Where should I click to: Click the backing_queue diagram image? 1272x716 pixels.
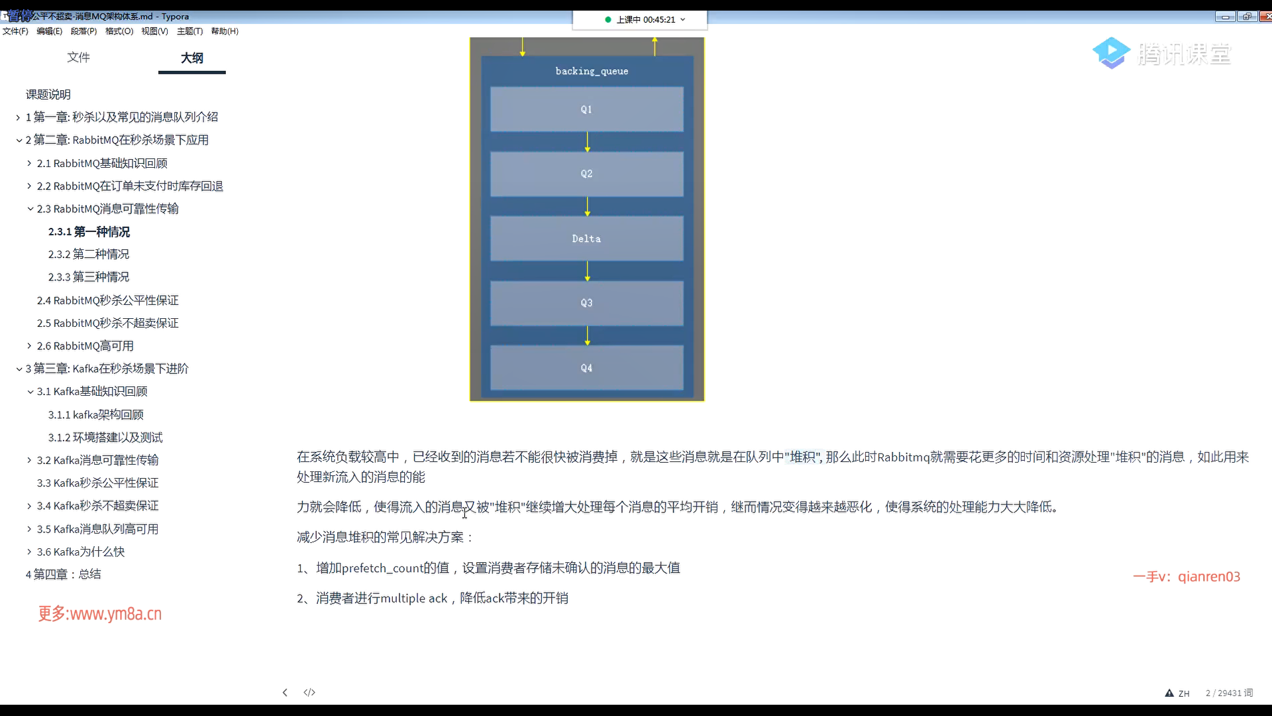(586, 219)
